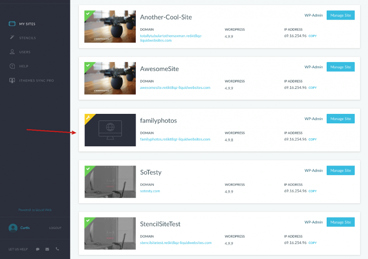Click the email envelope help icon

coord(47,249)
